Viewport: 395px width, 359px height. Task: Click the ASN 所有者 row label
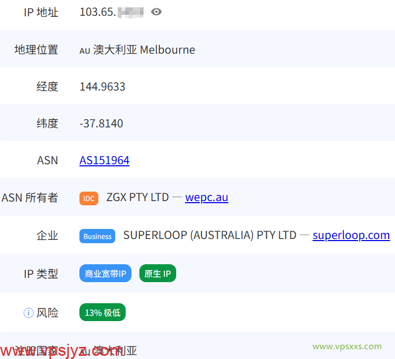(x=30, y=197)
